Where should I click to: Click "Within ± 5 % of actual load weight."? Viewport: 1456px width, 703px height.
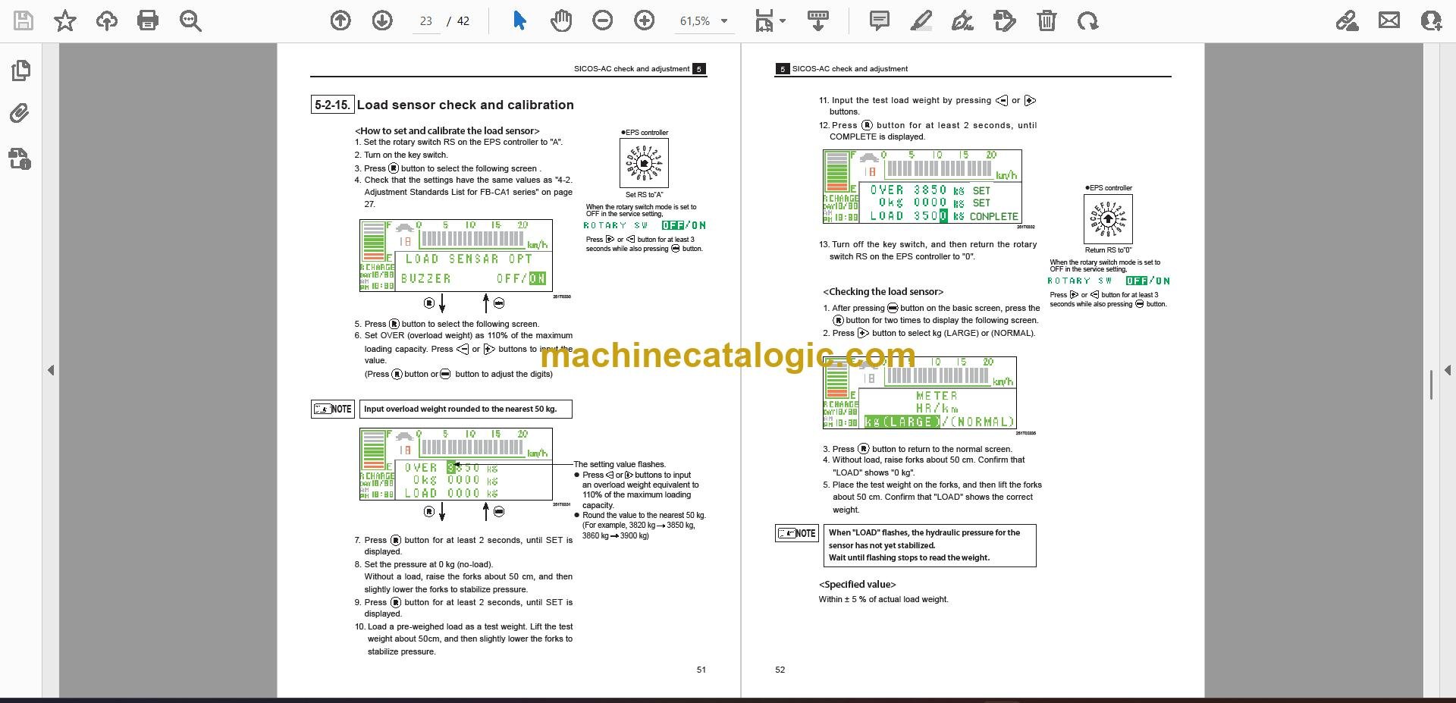click(x=883, y=599)
